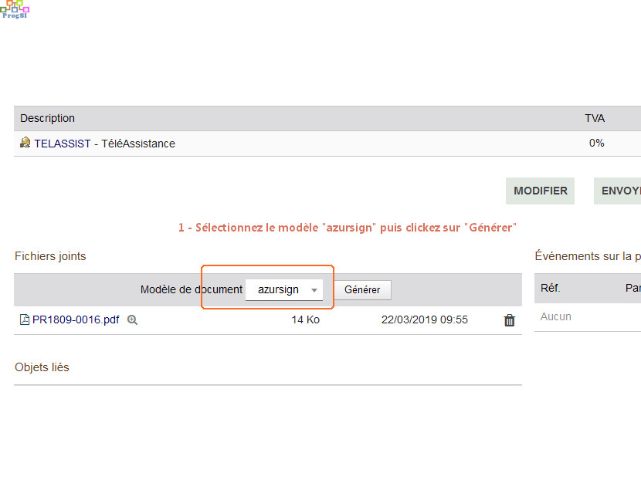Click the TVA column header
The height and width of the screenshot is (480, 641).
coord(595,118)
